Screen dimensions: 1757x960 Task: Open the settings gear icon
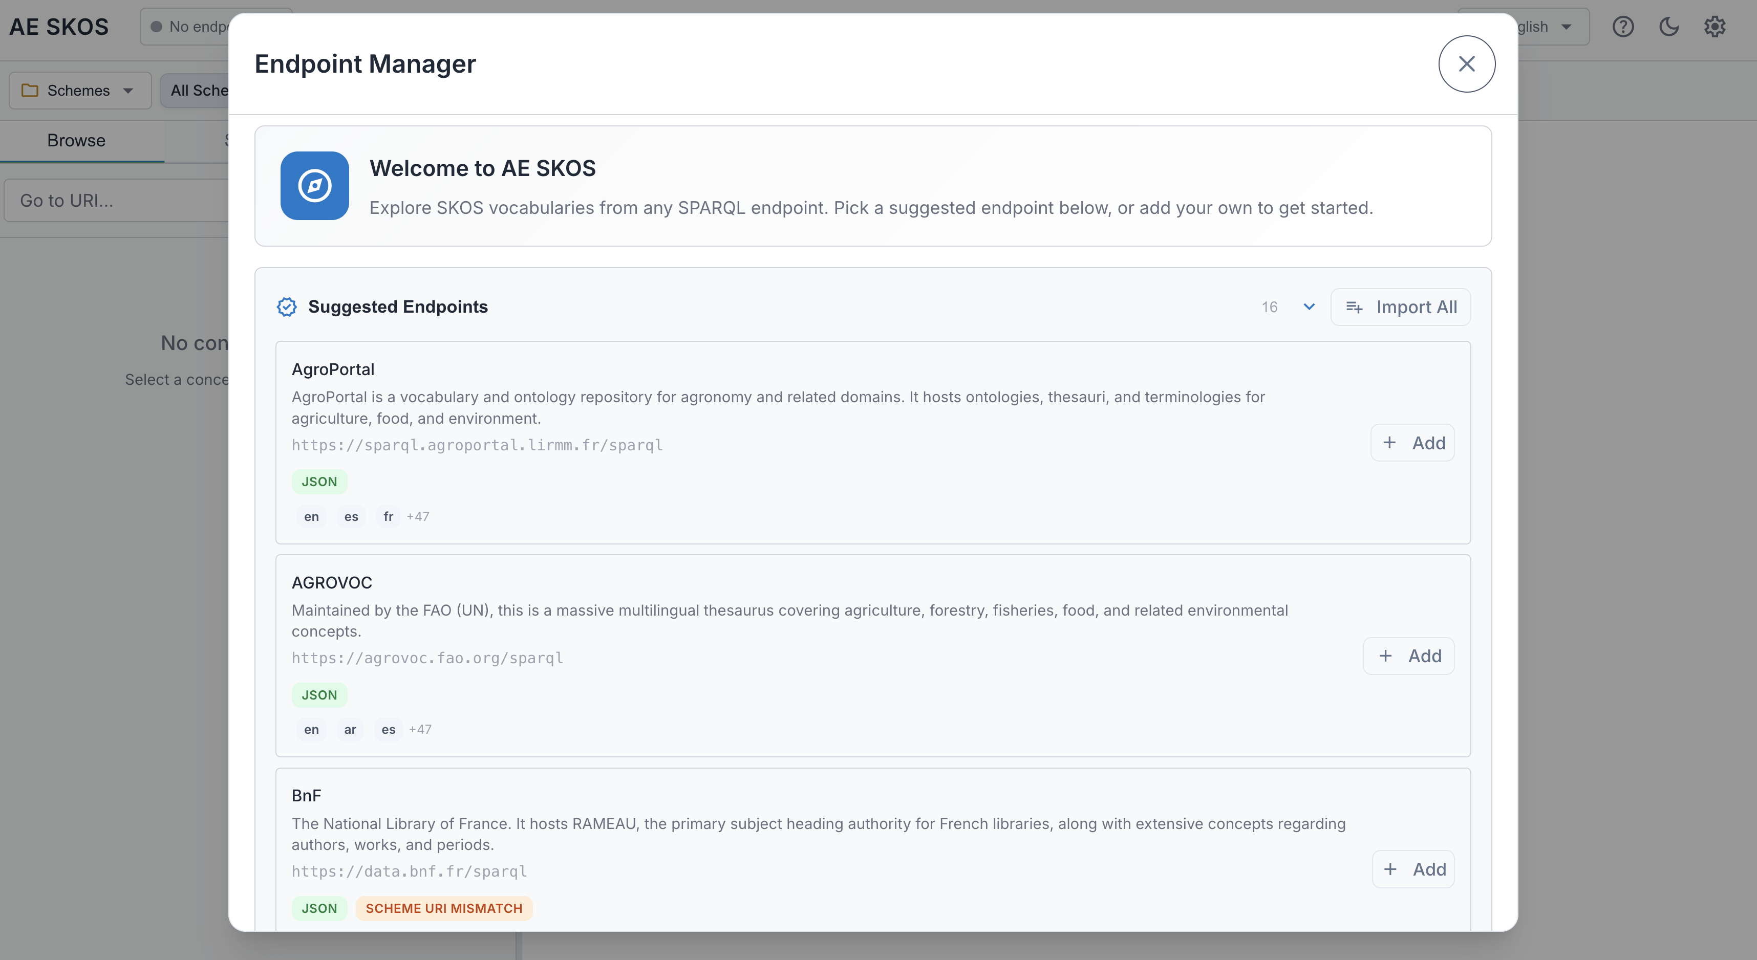(1714, 27)
